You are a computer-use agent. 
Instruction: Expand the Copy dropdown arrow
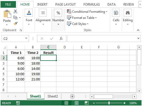click(20, 18)
